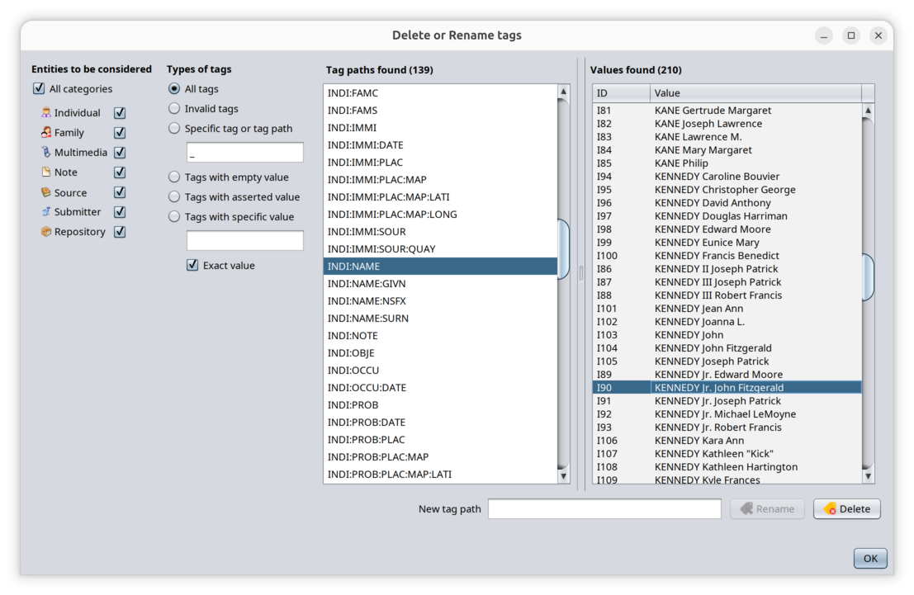Focus the New tag path field
Screen dimensions: 914x595
[x=604, y=509]
